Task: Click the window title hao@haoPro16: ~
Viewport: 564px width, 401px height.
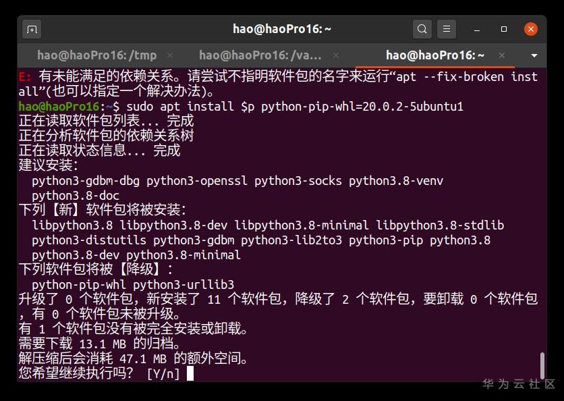Action: click(282, 29)
